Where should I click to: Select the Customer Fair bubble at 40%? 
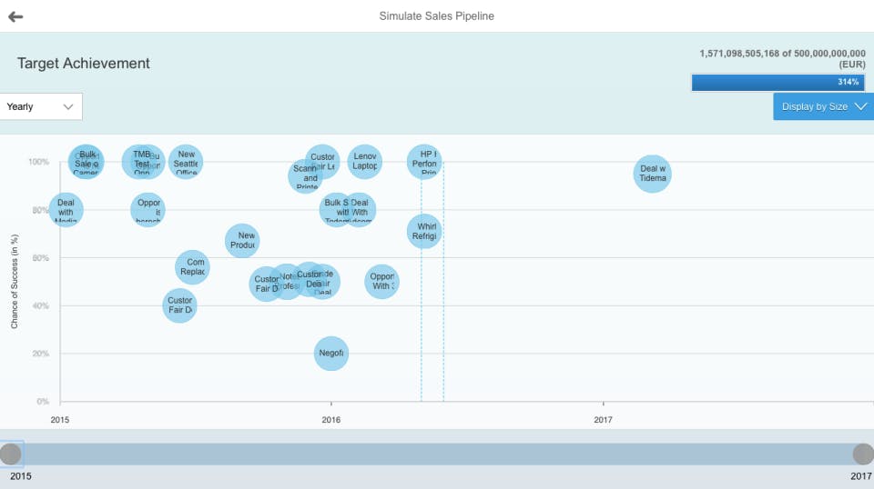coord(179,305)
